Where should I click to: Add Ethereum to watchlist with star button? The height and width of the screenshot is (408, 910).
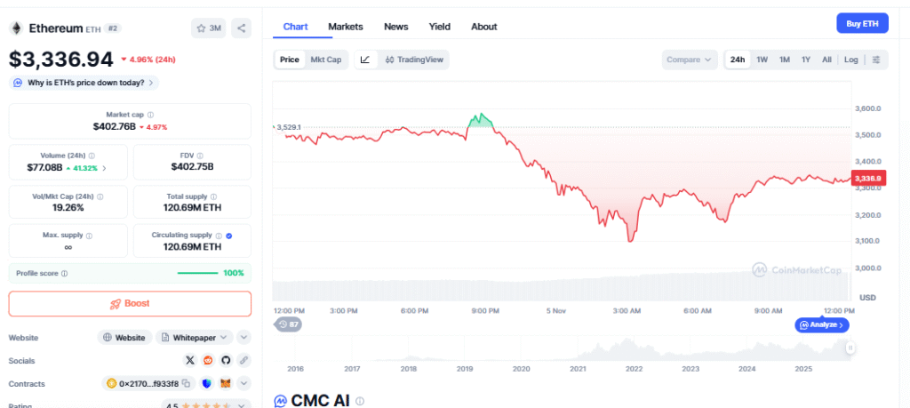click(209, 28)
